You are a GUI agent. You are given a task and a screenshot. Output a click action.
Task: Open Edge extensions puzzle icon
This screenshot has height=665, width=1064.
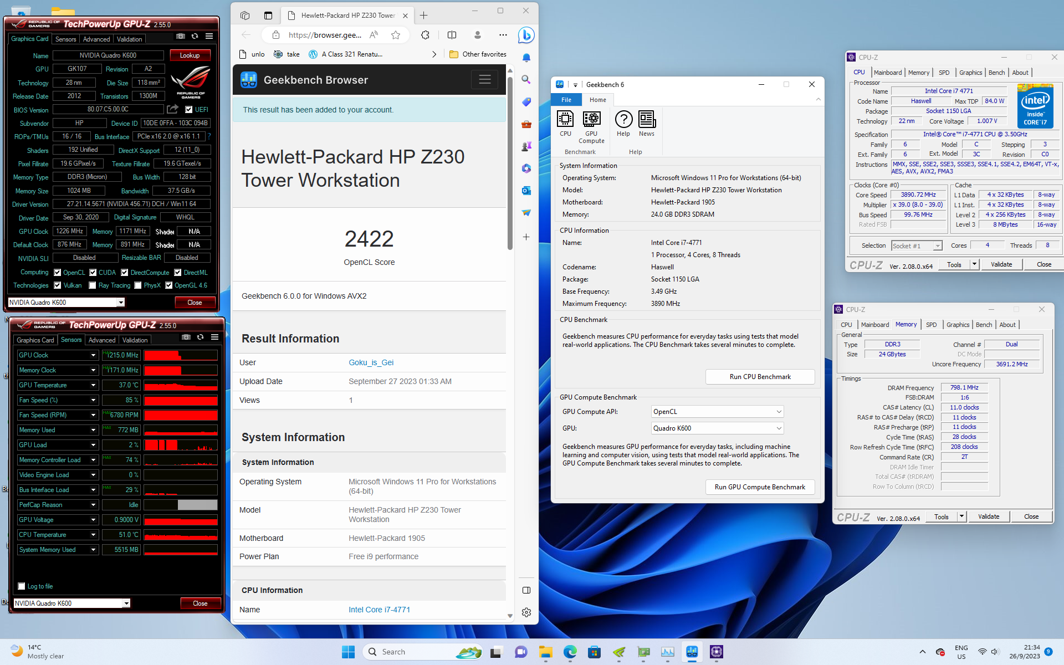[425, 35]
